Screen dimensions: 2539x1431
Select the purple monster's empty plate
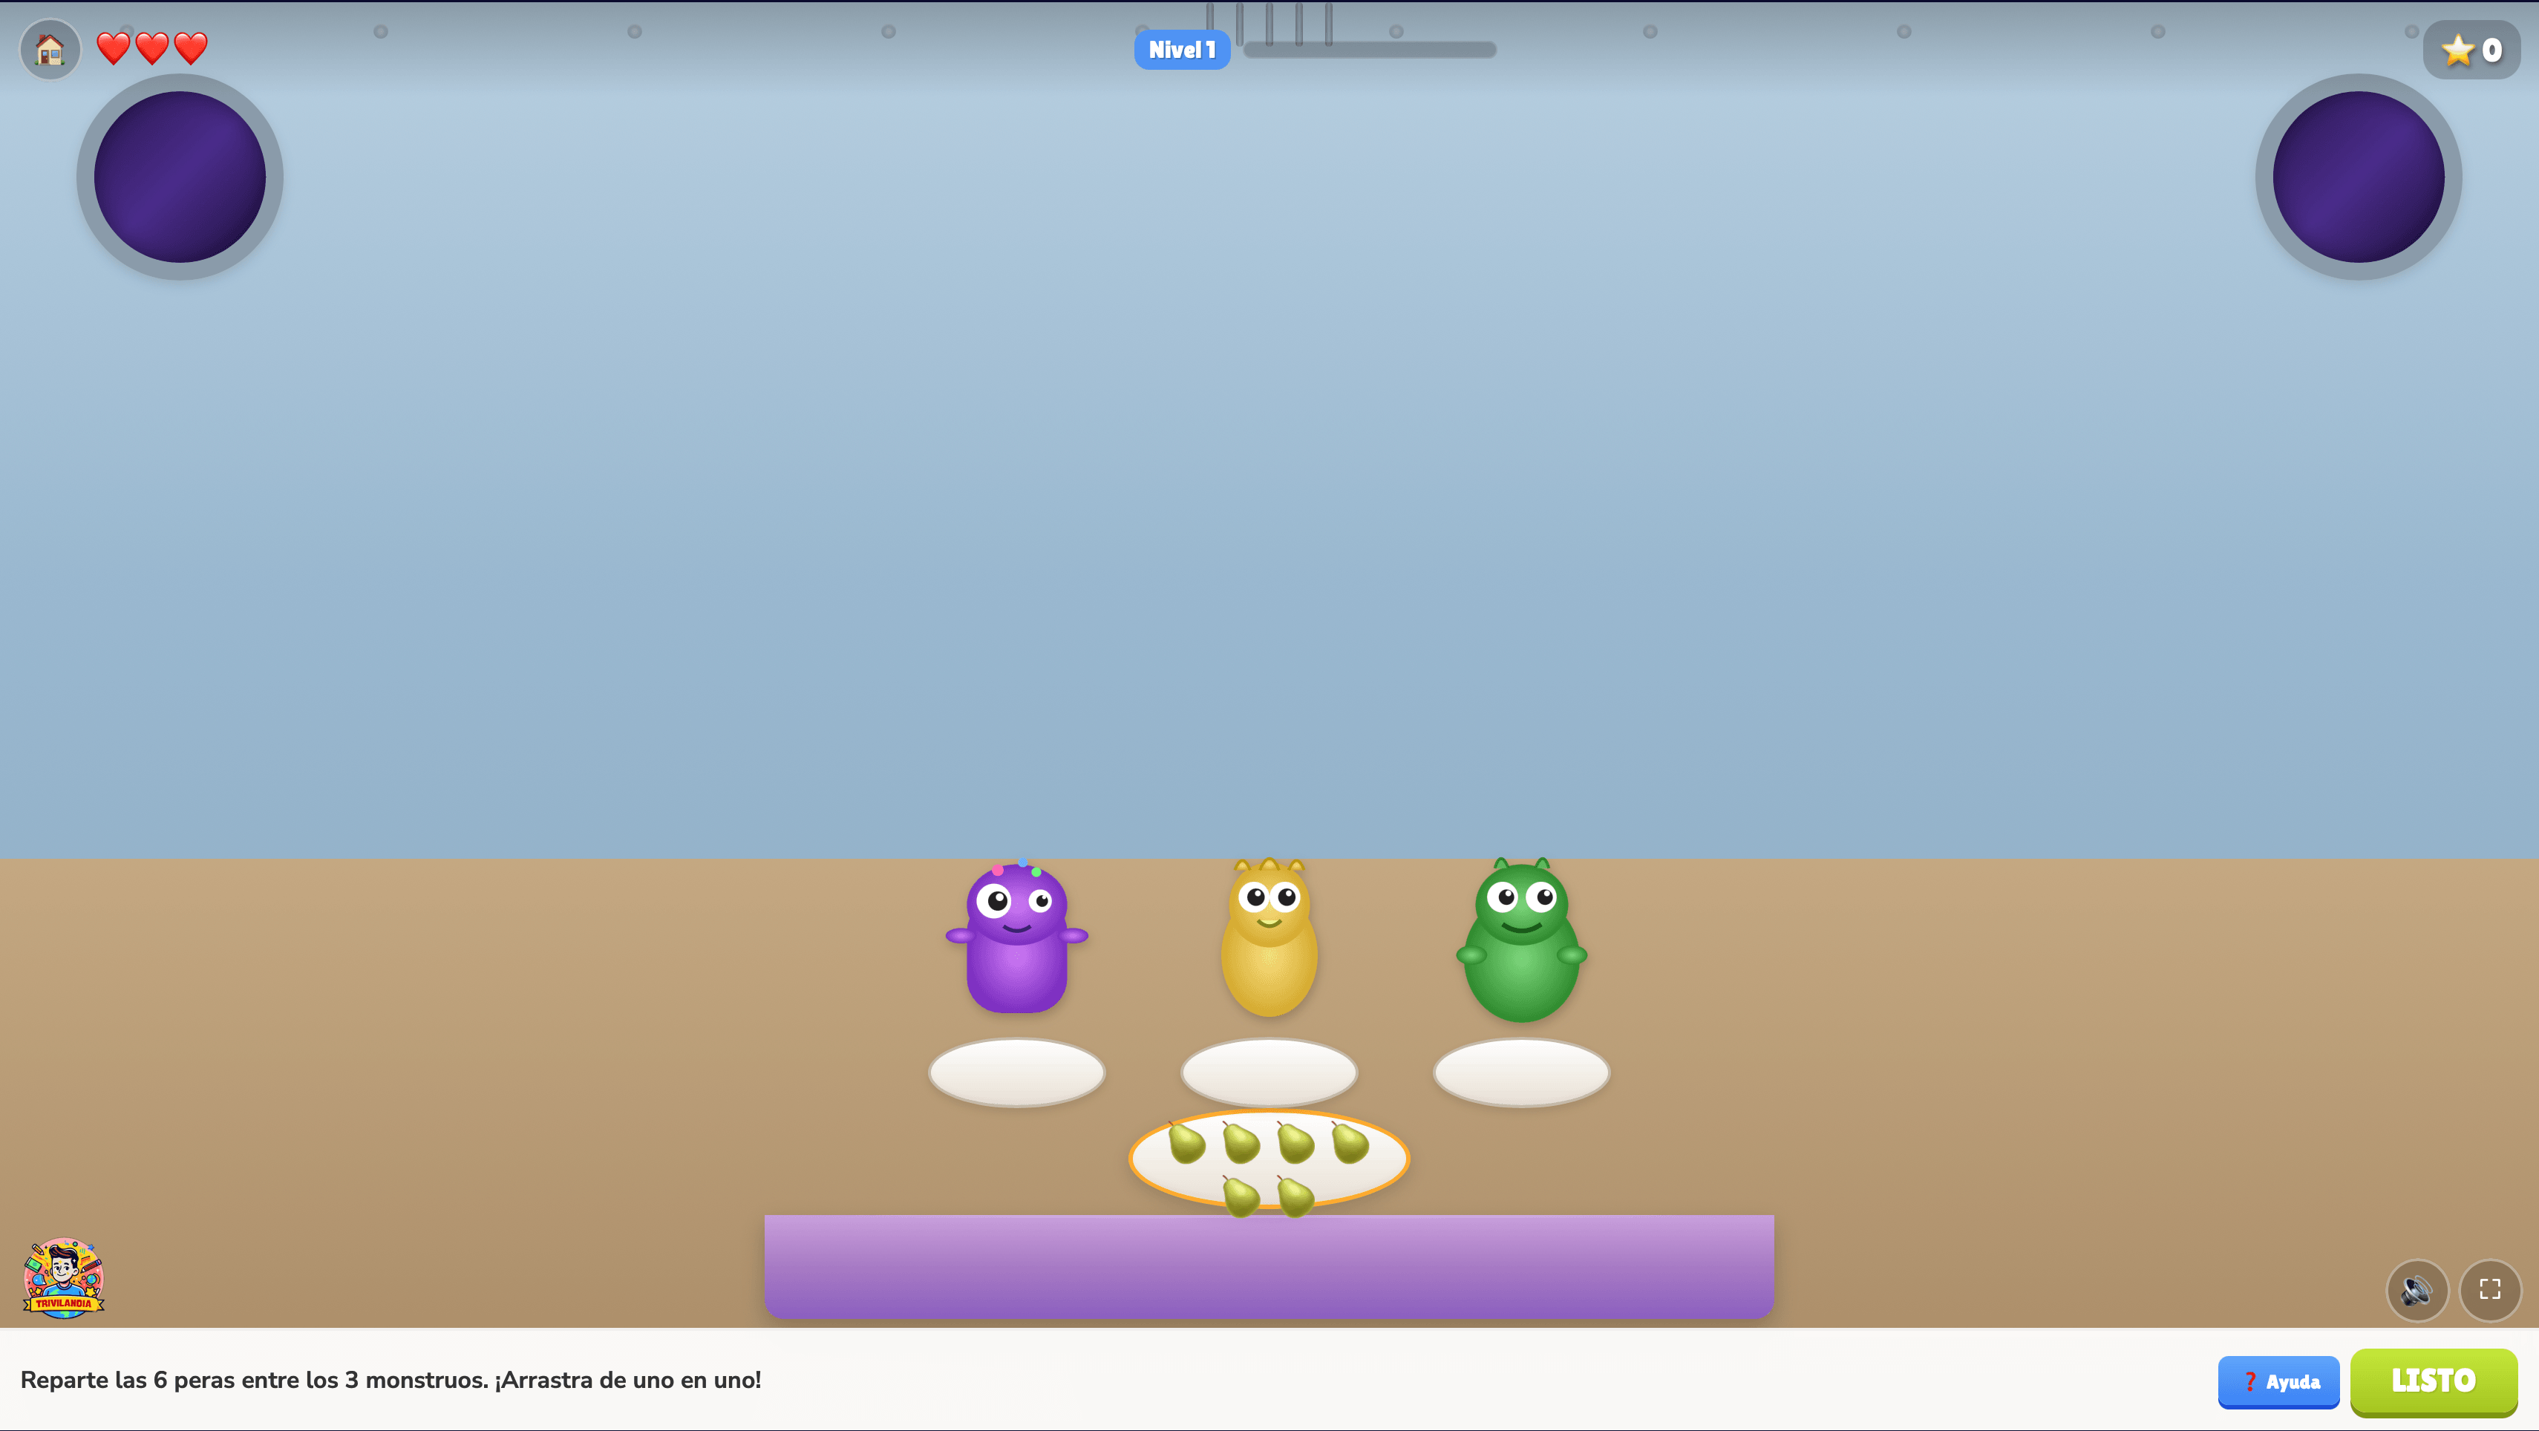(x=1017, y=1073)
